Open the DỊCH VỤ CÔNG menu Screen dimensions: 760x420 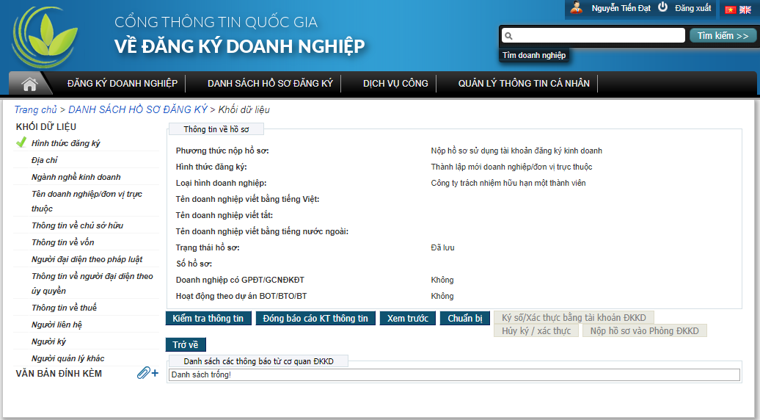coord(395,84)
